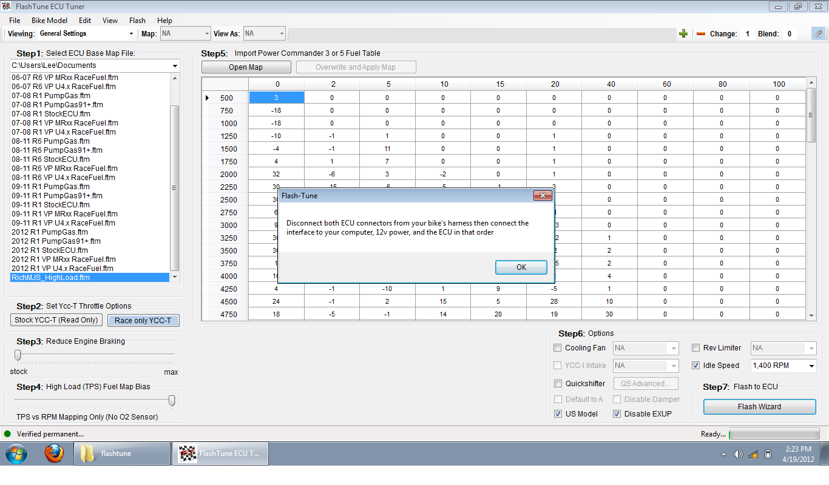This screenshot has height=485, width=829.
Task: Click the clock showing 2:23 PM
Action: [x=797, y=449]
